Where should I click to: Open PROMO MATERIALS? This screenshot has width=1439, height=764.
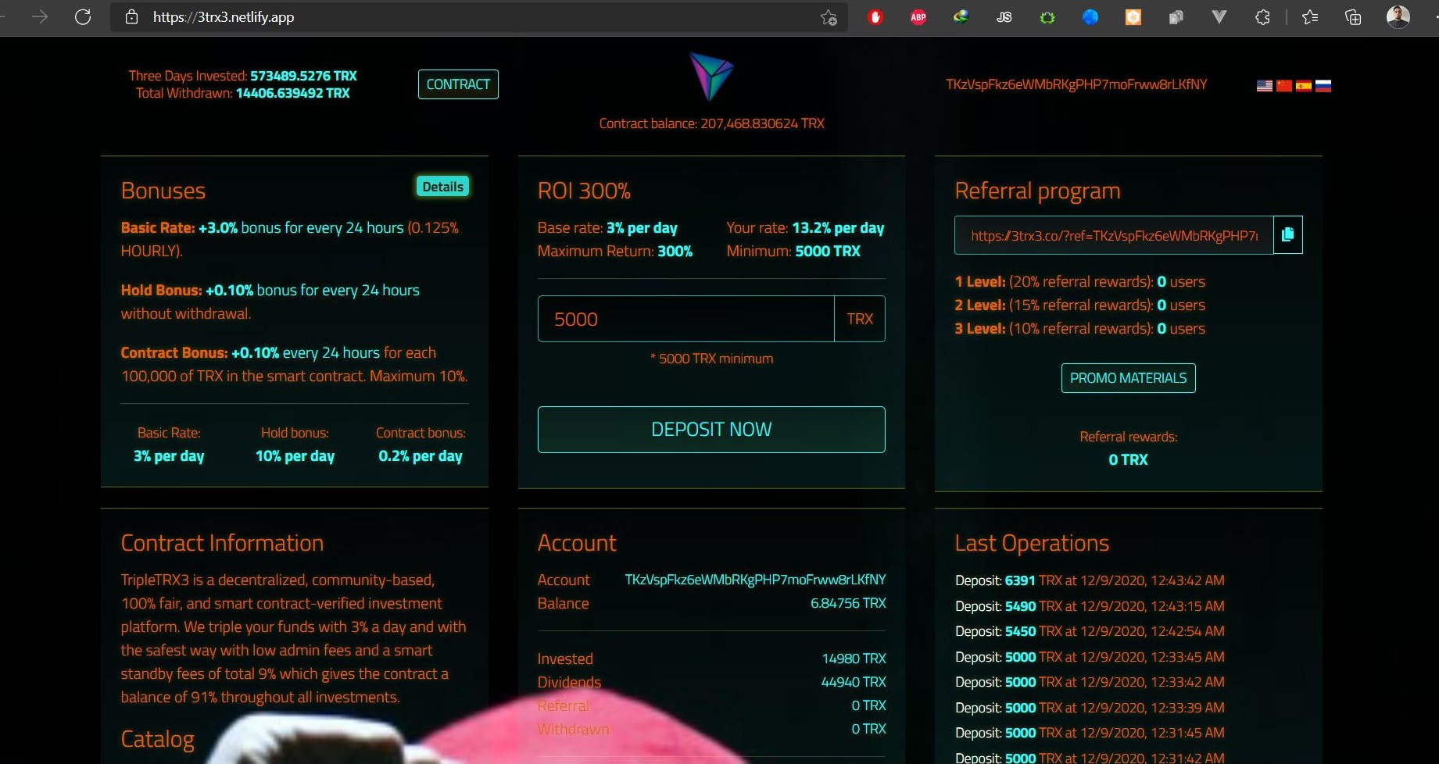click(1128, 378)
